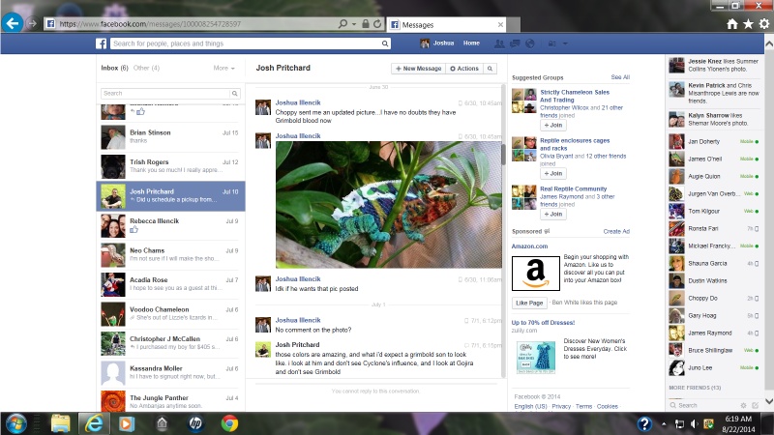The width and height of the screenshot is (774, 435).
Task: Open File Explorer from taskbar
Action: point(61,423)
